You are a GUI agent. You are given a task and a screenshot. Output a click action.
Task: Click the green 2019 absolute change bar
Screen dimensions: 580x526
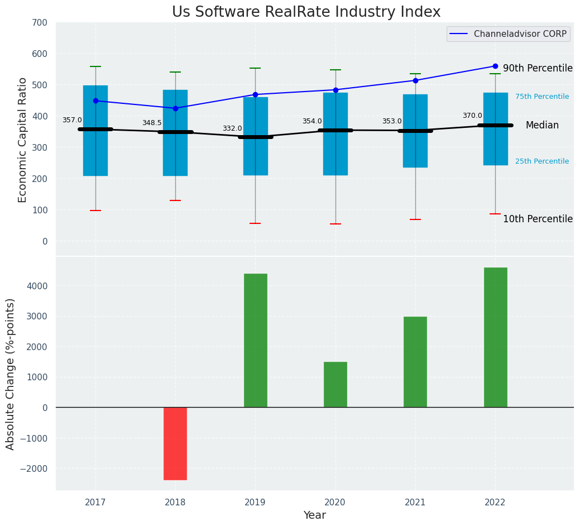[x=255, y=340]
